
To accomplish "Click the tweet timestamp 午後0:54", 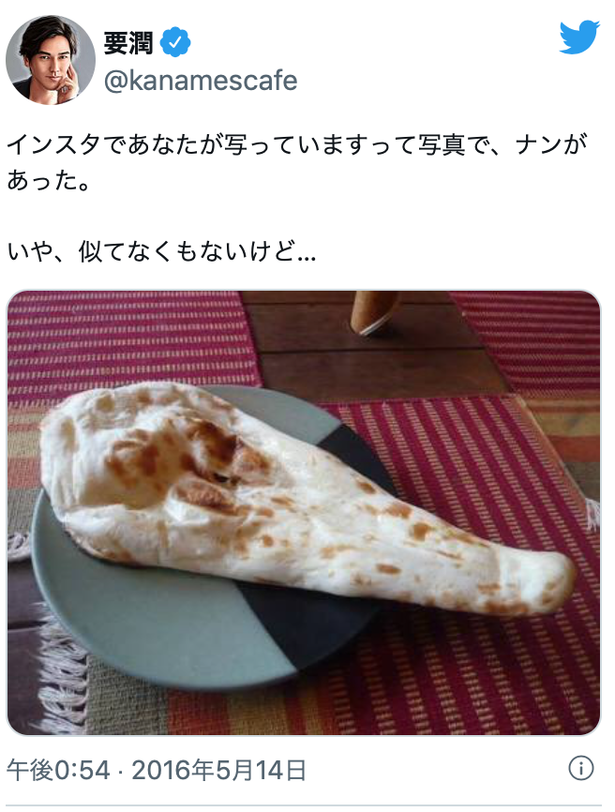I will click(x=58, y=770).
